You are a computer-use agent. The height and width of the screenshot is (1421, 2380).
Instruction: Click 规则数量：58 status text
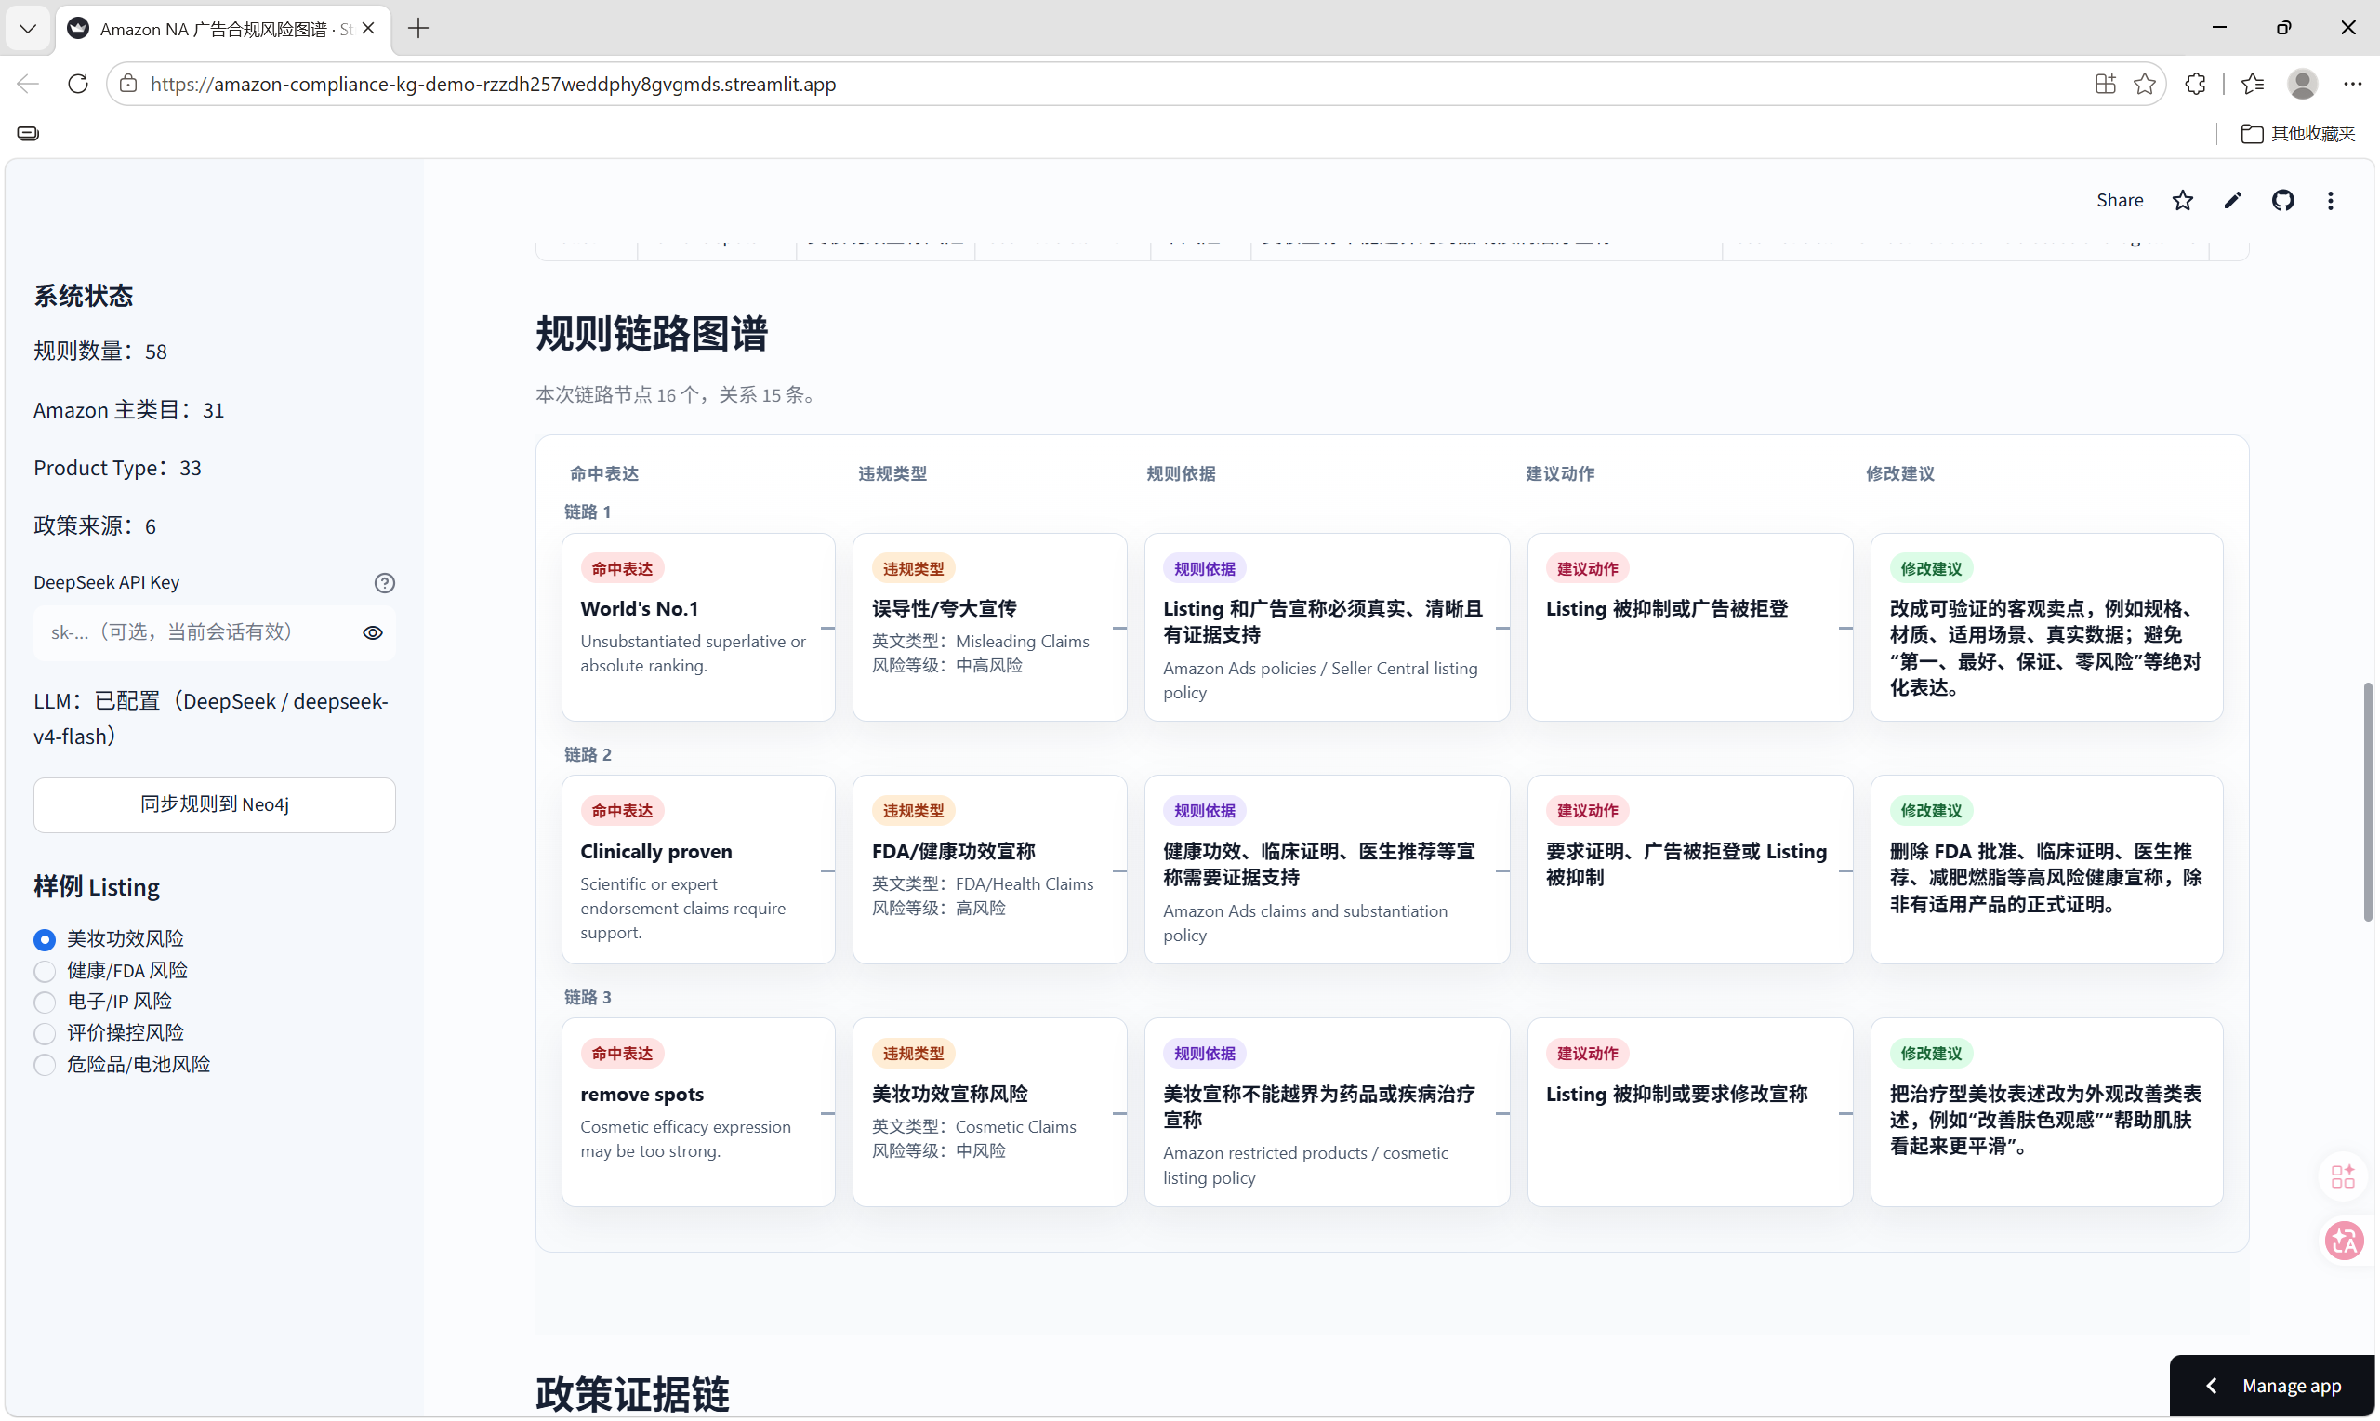(x=100, y=352)
